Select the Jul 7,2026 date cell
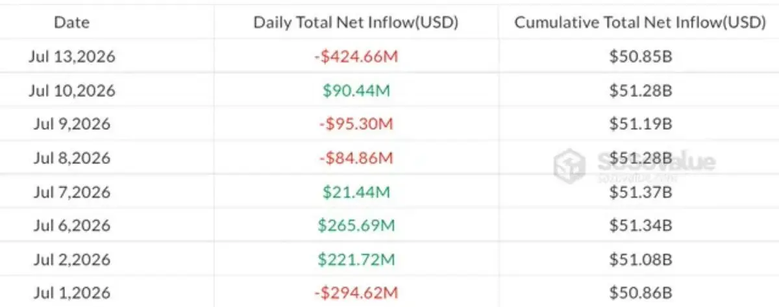The height and width of the screenshot is (307, 779). click(71, 191)
